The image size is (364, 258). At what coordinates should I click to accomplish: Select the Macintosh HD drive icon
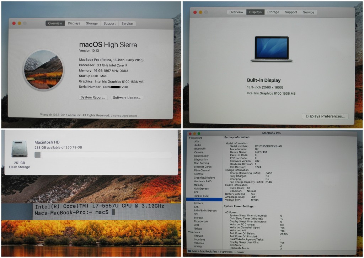pos(20,149)
